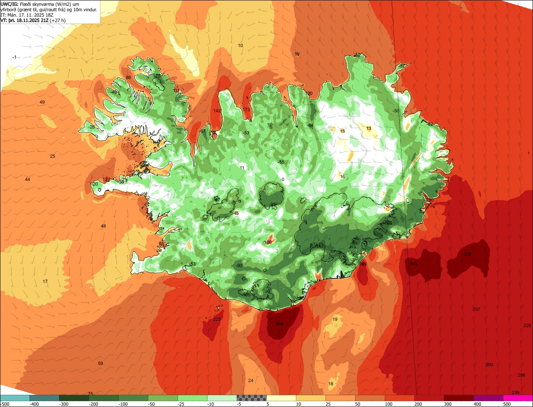Click the 341 value in the dark red patch

click(x=413, y=264)
